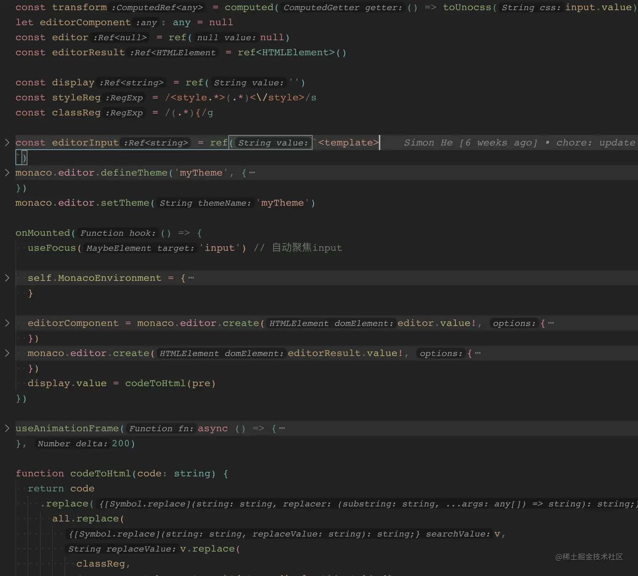Click the 'transform' constant name

coord(79,7)
